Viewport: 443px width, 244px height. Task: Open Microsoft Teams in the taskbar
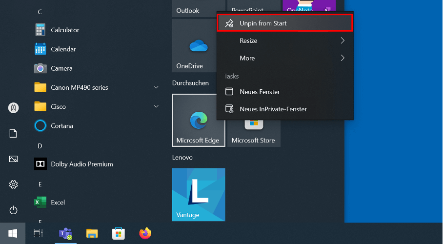point(65,234)
